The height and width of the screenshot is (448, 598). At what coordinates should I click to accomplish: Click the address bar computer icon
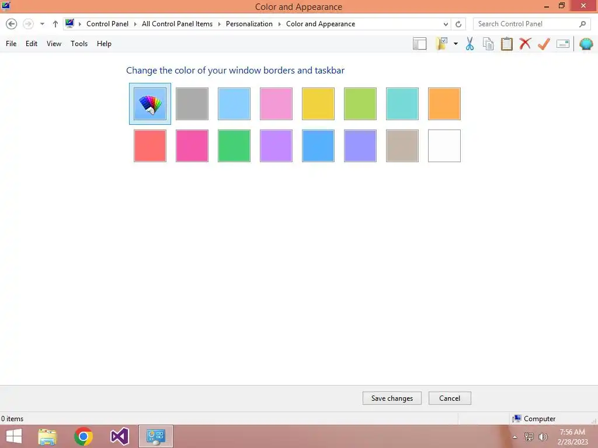pyautogui.click(x=69, y=23)
